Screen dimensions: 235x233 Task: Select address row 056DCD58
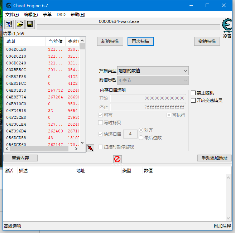[42, 138]
